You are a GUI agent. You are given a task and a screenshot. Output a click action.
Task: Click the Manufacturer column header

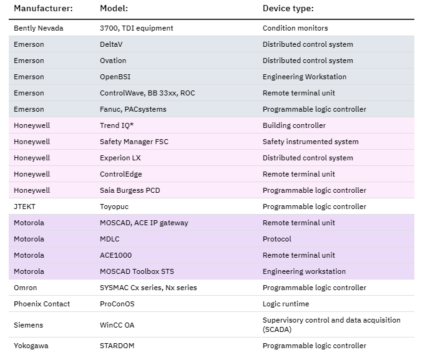coord(43,9)
